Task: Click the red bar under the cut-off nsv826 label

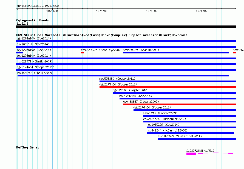Action: (235, 53)
